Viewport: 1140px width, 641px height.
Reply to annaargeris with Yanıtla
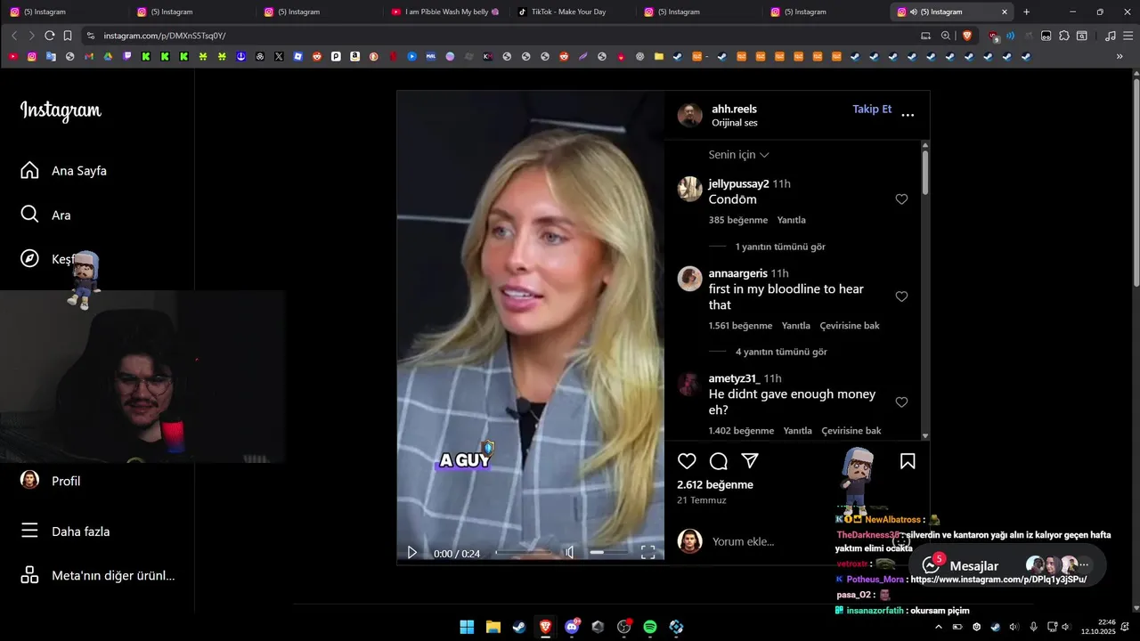click(x=796, y=326)
